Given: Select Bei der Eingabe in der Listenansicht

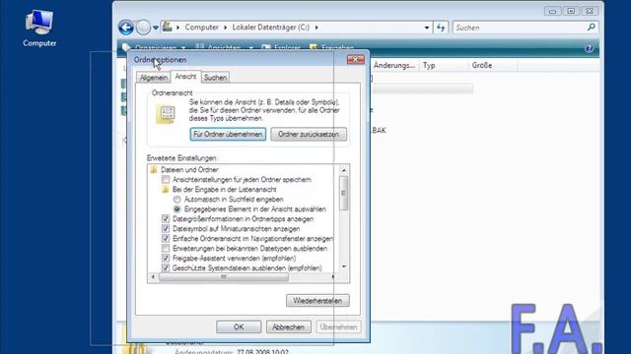Looking at the screenshot, I should pyautogui.click(x=224, y=190).
